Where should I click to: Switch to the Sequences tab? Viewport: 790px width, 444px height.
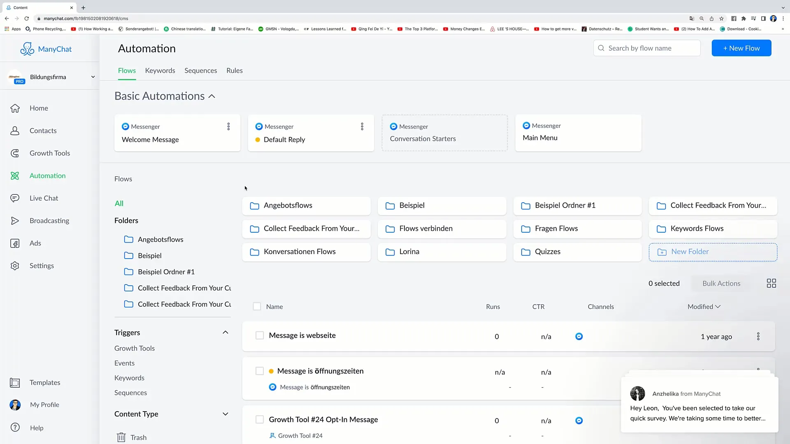200,70
